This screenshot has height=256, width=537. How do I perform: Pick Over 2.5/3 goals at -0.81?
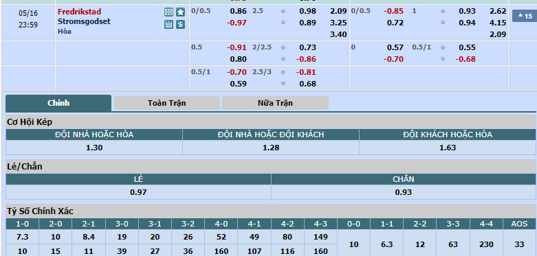306,72
